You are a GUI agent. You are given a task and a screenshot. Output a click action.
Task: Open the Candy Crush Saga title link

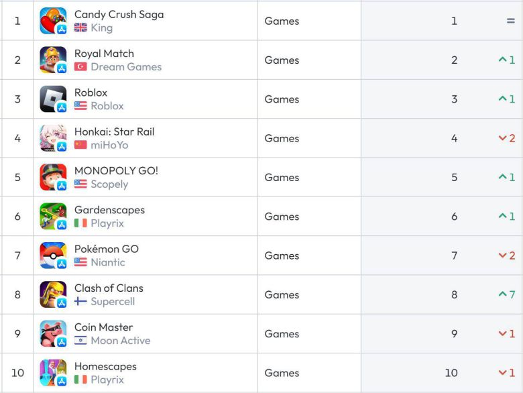[119, 14]
